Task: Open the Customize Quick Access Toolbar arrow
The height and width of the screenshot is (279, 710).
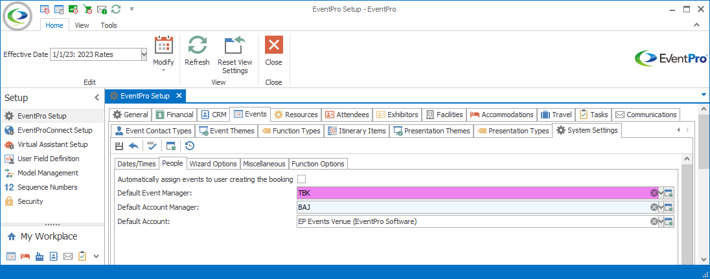Action: coord(132,8)
